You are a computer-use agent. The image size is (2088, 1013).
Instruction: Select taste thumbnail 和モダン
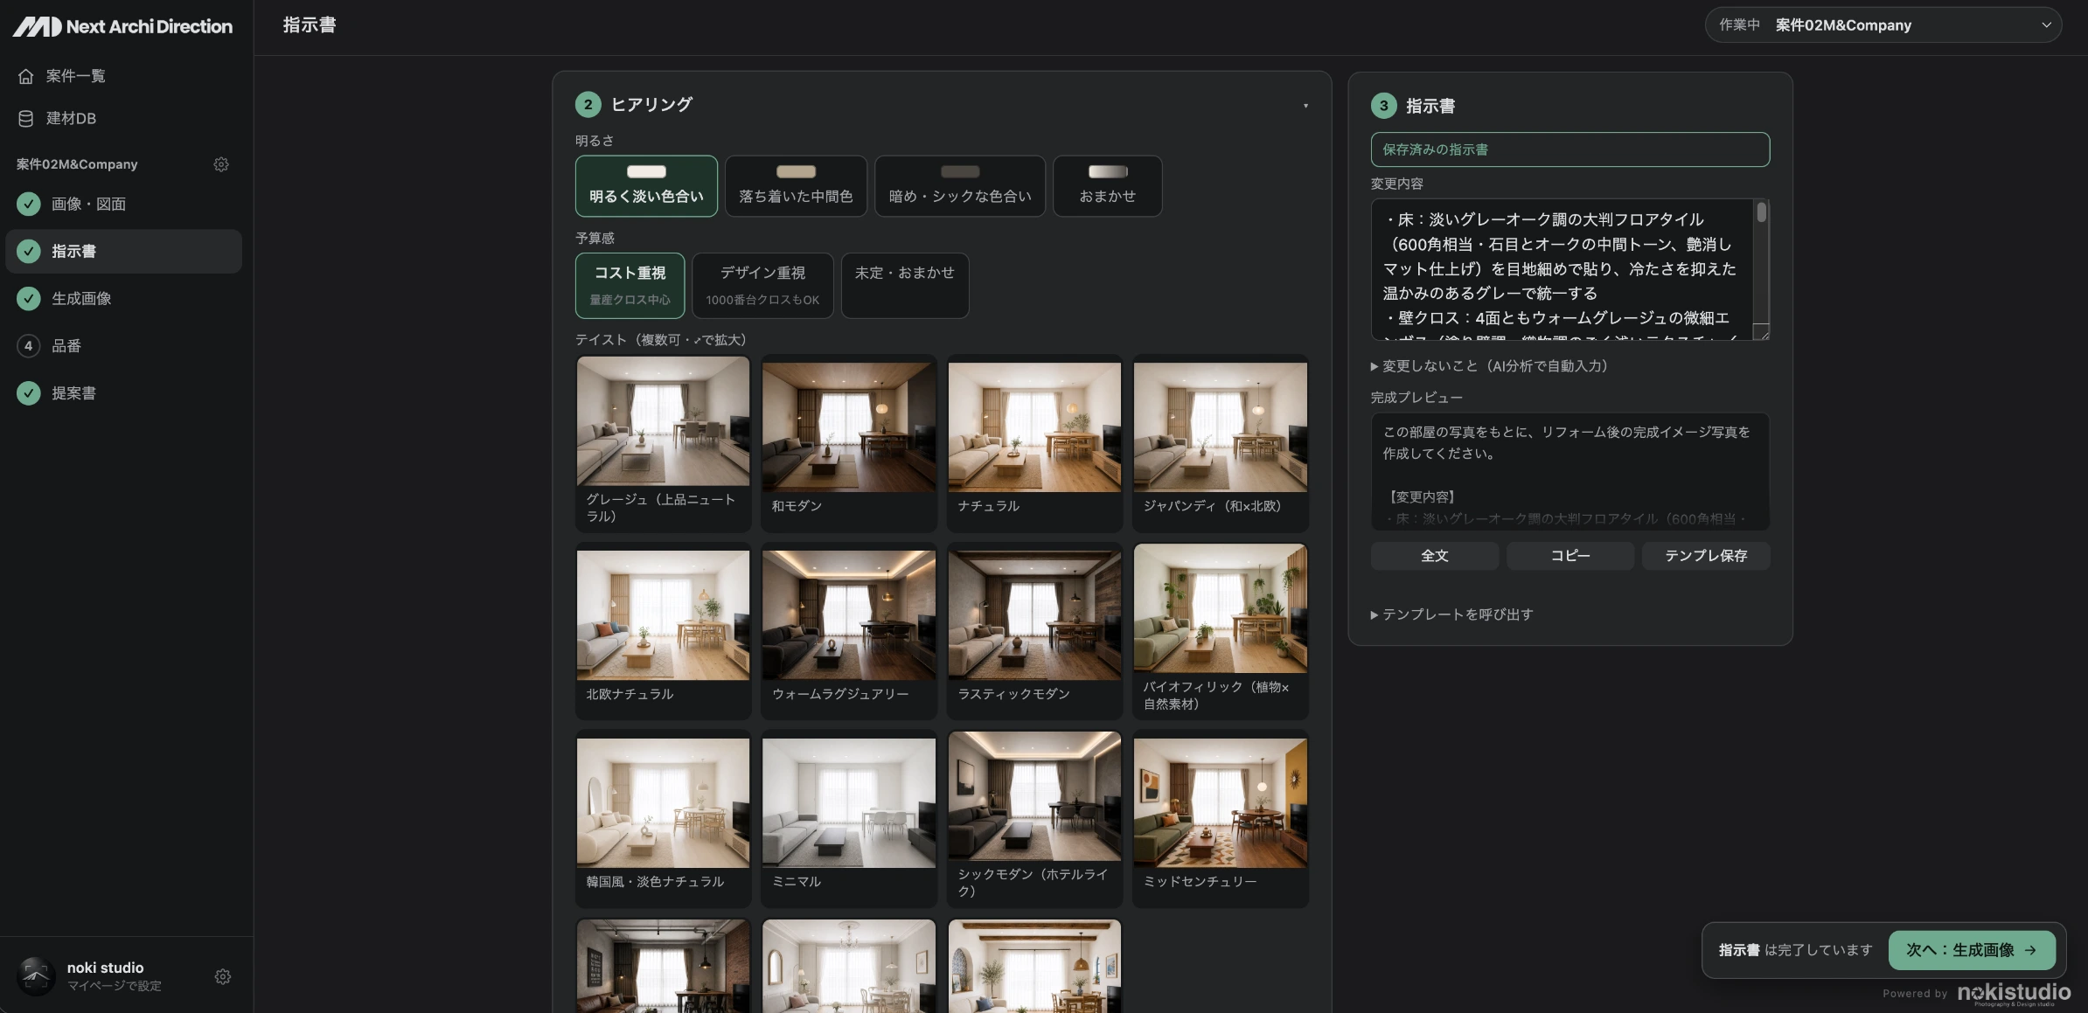(x=849, y=443)
